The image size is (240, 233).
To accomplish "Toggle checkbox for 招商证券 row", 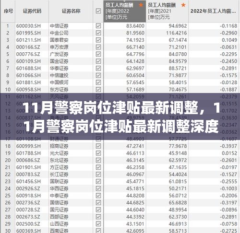I will coord(98,146).
